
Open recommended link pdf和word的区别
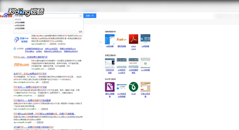point(51,49)
